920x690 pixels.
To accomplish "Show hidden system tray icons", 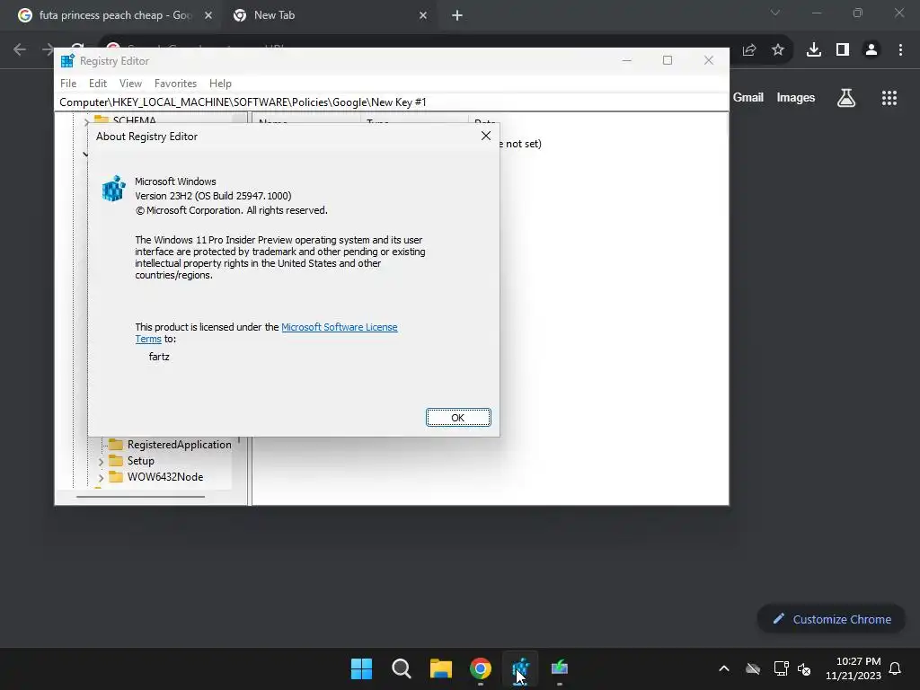I will click(x=724, y=668).
